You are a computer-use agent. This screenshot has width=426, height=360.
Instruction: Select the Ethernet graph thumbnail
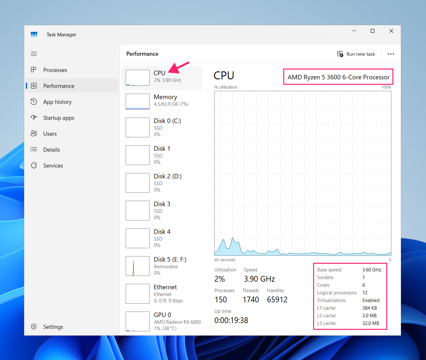click(x=137, y=294)
